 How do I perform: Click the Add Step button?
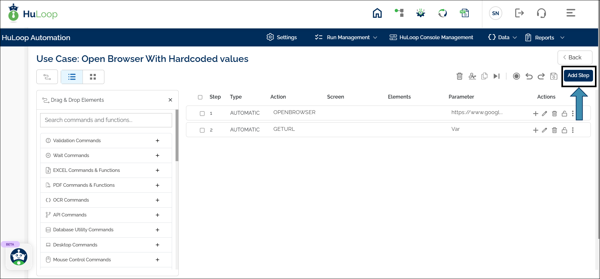[578, 76]
